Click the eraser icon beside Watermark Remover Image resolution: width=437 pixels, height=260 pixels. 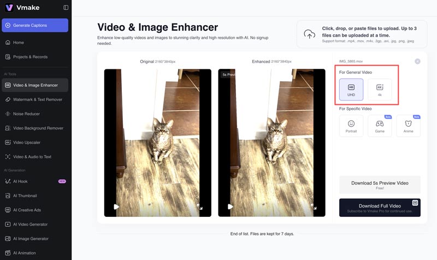[x=8, y=99]
